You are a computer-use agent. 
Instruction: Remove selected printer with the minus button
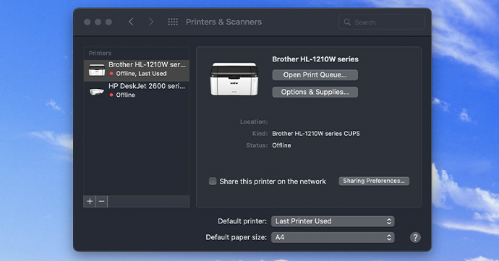(x=101, y=201)
